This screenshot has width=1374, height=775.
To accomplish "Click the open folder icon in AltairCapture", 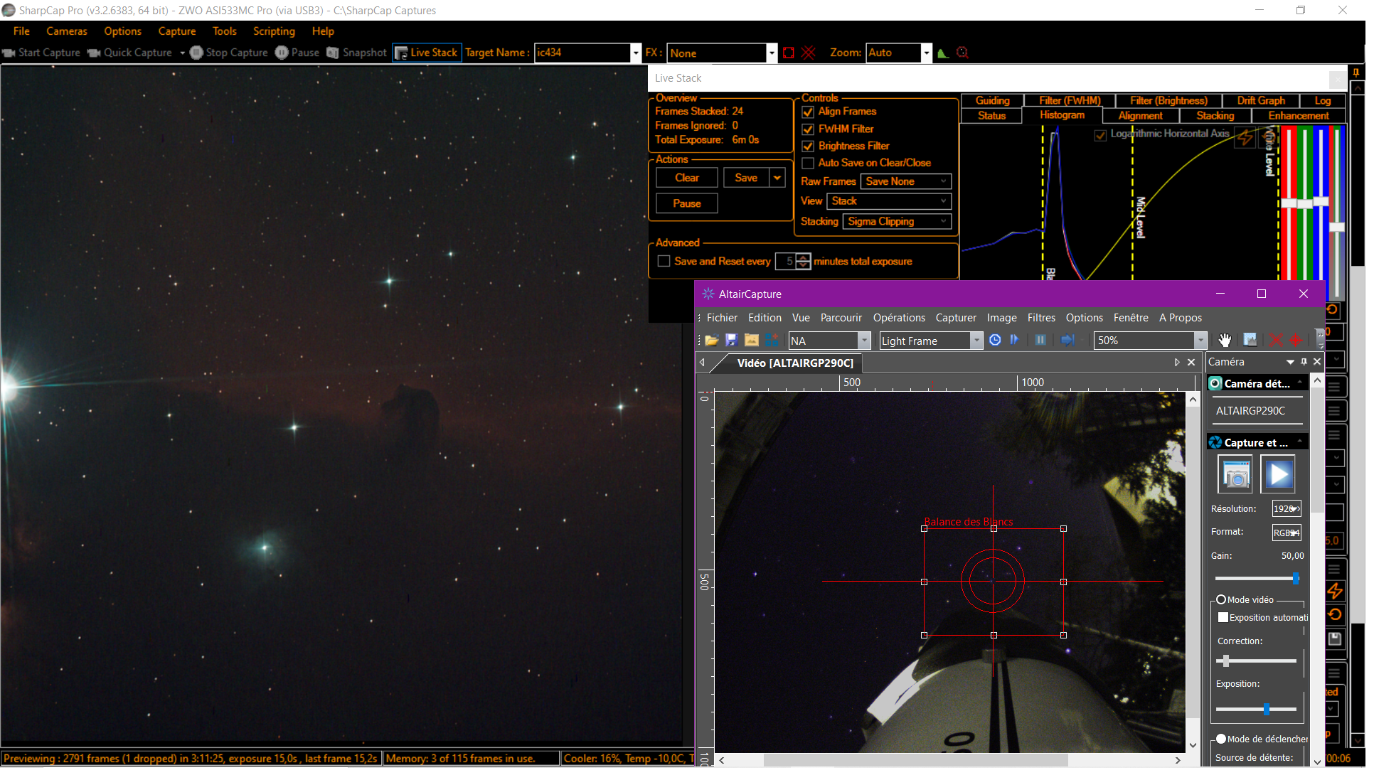I will pos(711,341).
